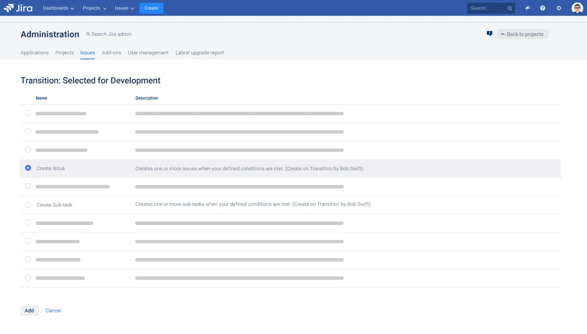587x334 pixels.
Task: Switch to the Applications tab
Action: tap(35, 53)
